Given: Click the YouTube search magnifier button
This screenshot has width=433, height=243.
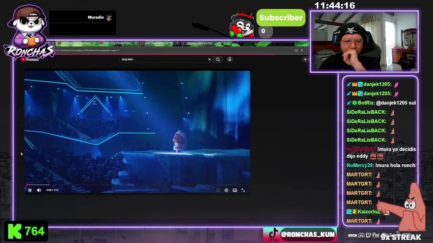Looking at the screenshot, I should click(218, 59).
